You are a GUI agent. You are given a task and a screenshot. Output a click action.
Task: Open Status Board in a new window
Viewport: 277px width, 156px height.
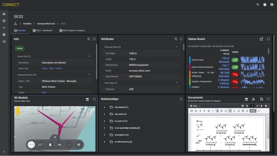(261, 39)
